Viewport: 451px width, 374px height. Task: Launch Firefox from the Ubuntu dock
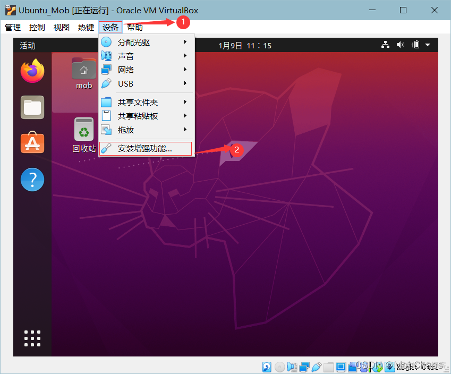(32, 71)
